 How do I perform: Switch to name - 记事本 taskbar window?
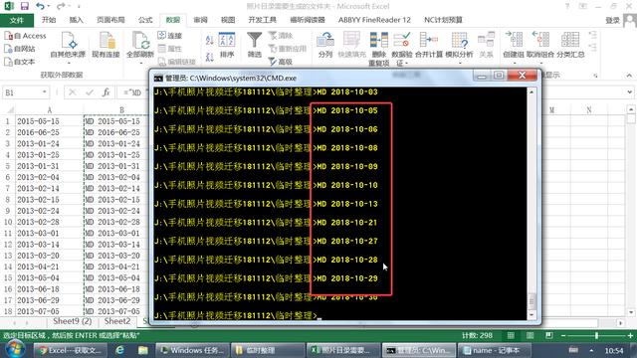(x=494, y=350)
